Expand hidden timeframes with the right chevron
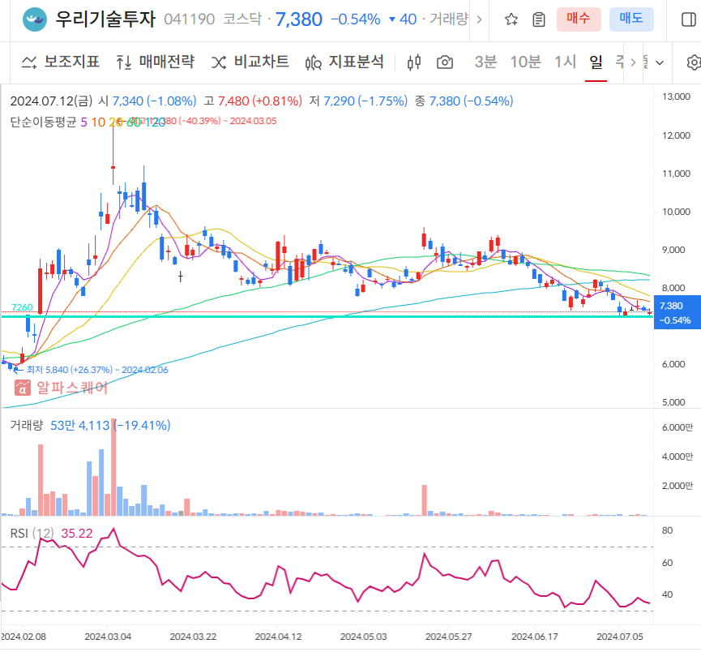 point(634,61)
